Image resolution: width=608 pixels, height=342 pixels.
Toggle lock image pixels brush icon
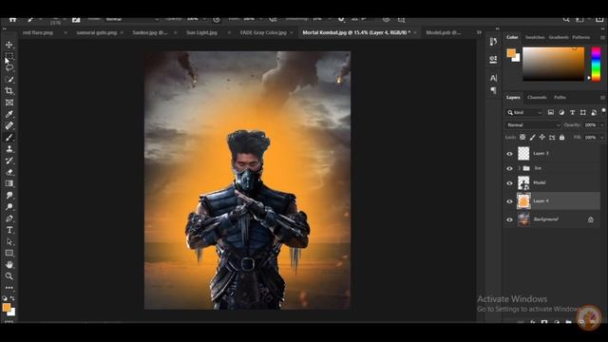click(x=532, y=137)
